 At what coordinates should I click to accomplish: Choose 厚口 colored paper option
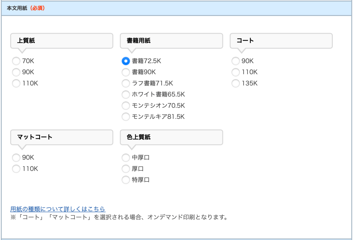click(x=126, y=169)
